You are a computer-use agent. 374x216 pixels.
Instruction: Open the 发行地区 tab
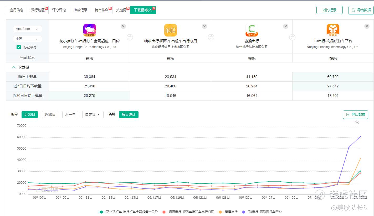[x=38, y=10]
